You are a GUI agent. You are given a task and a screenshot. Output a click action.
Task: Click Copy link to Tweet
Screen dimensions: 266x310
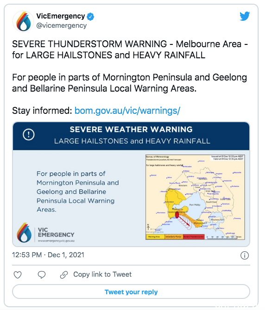pos(102,274)
